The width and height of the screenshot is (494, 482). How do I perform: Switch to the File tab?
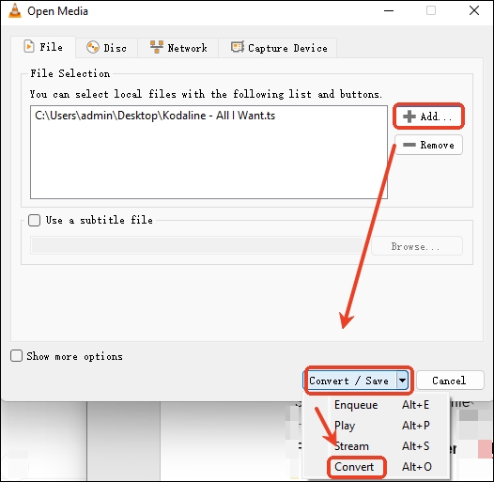pos(43,47)
